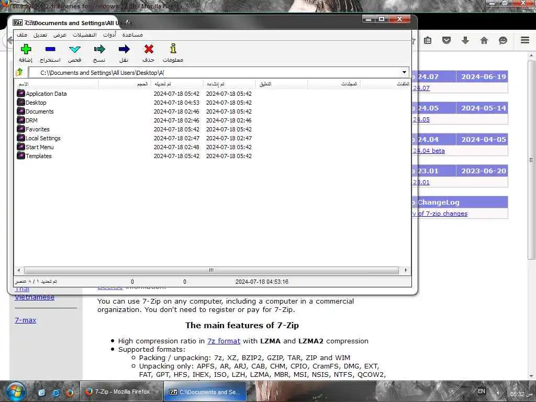The width and height of the screenshot is (536, 402).
Task: Click the status bar timestamp 04:53:16
Action: coord(262,282)
